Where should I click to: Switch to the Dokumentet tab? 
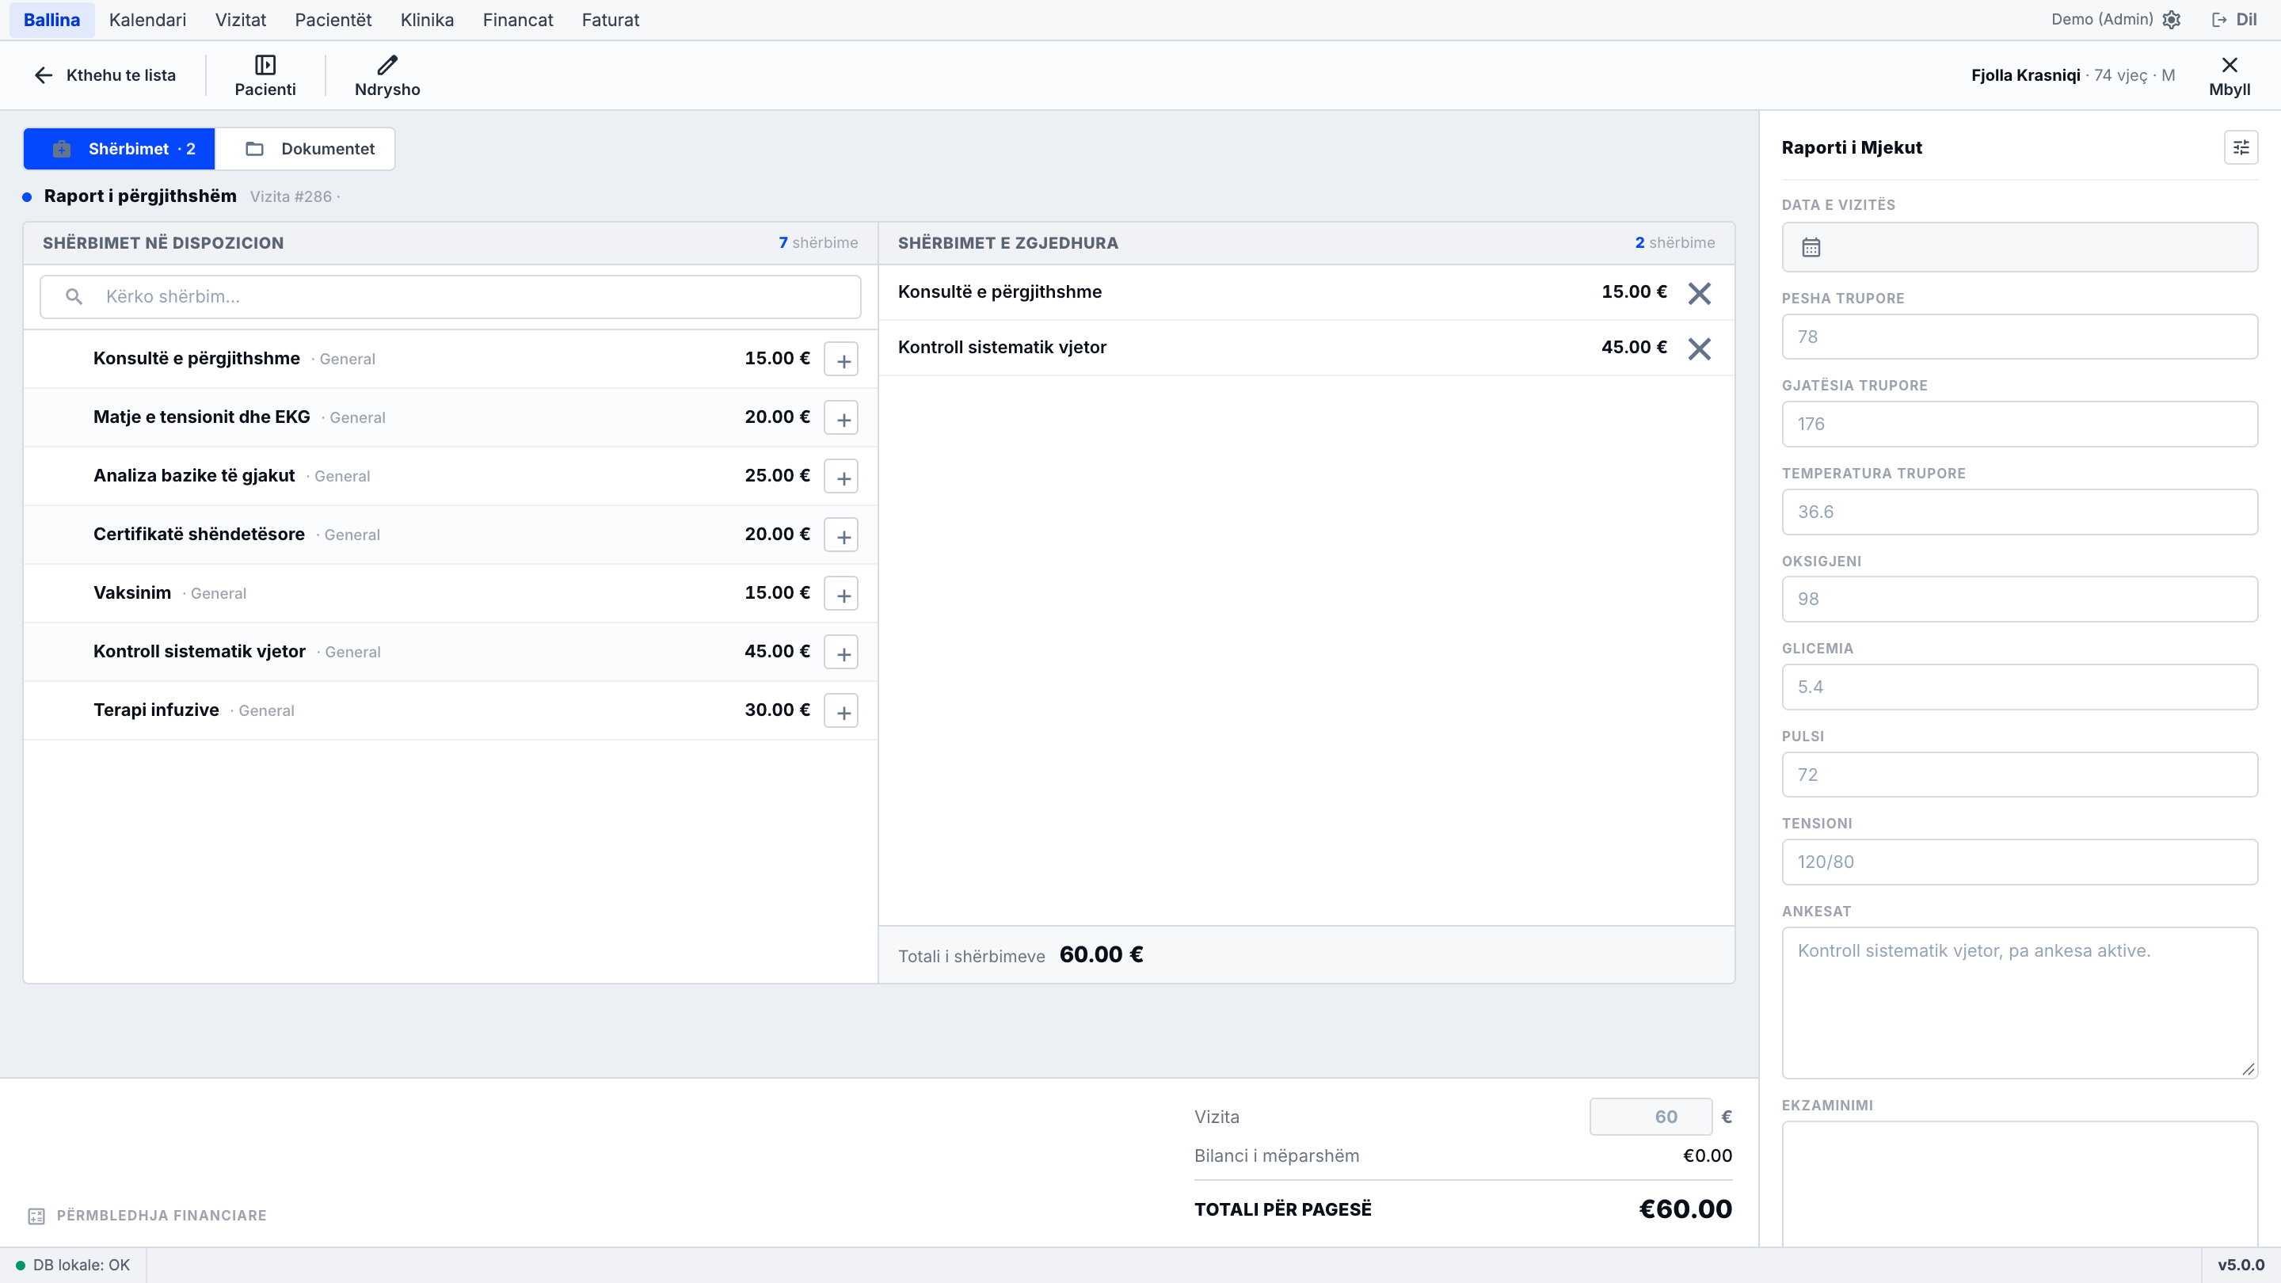(307, 149)
